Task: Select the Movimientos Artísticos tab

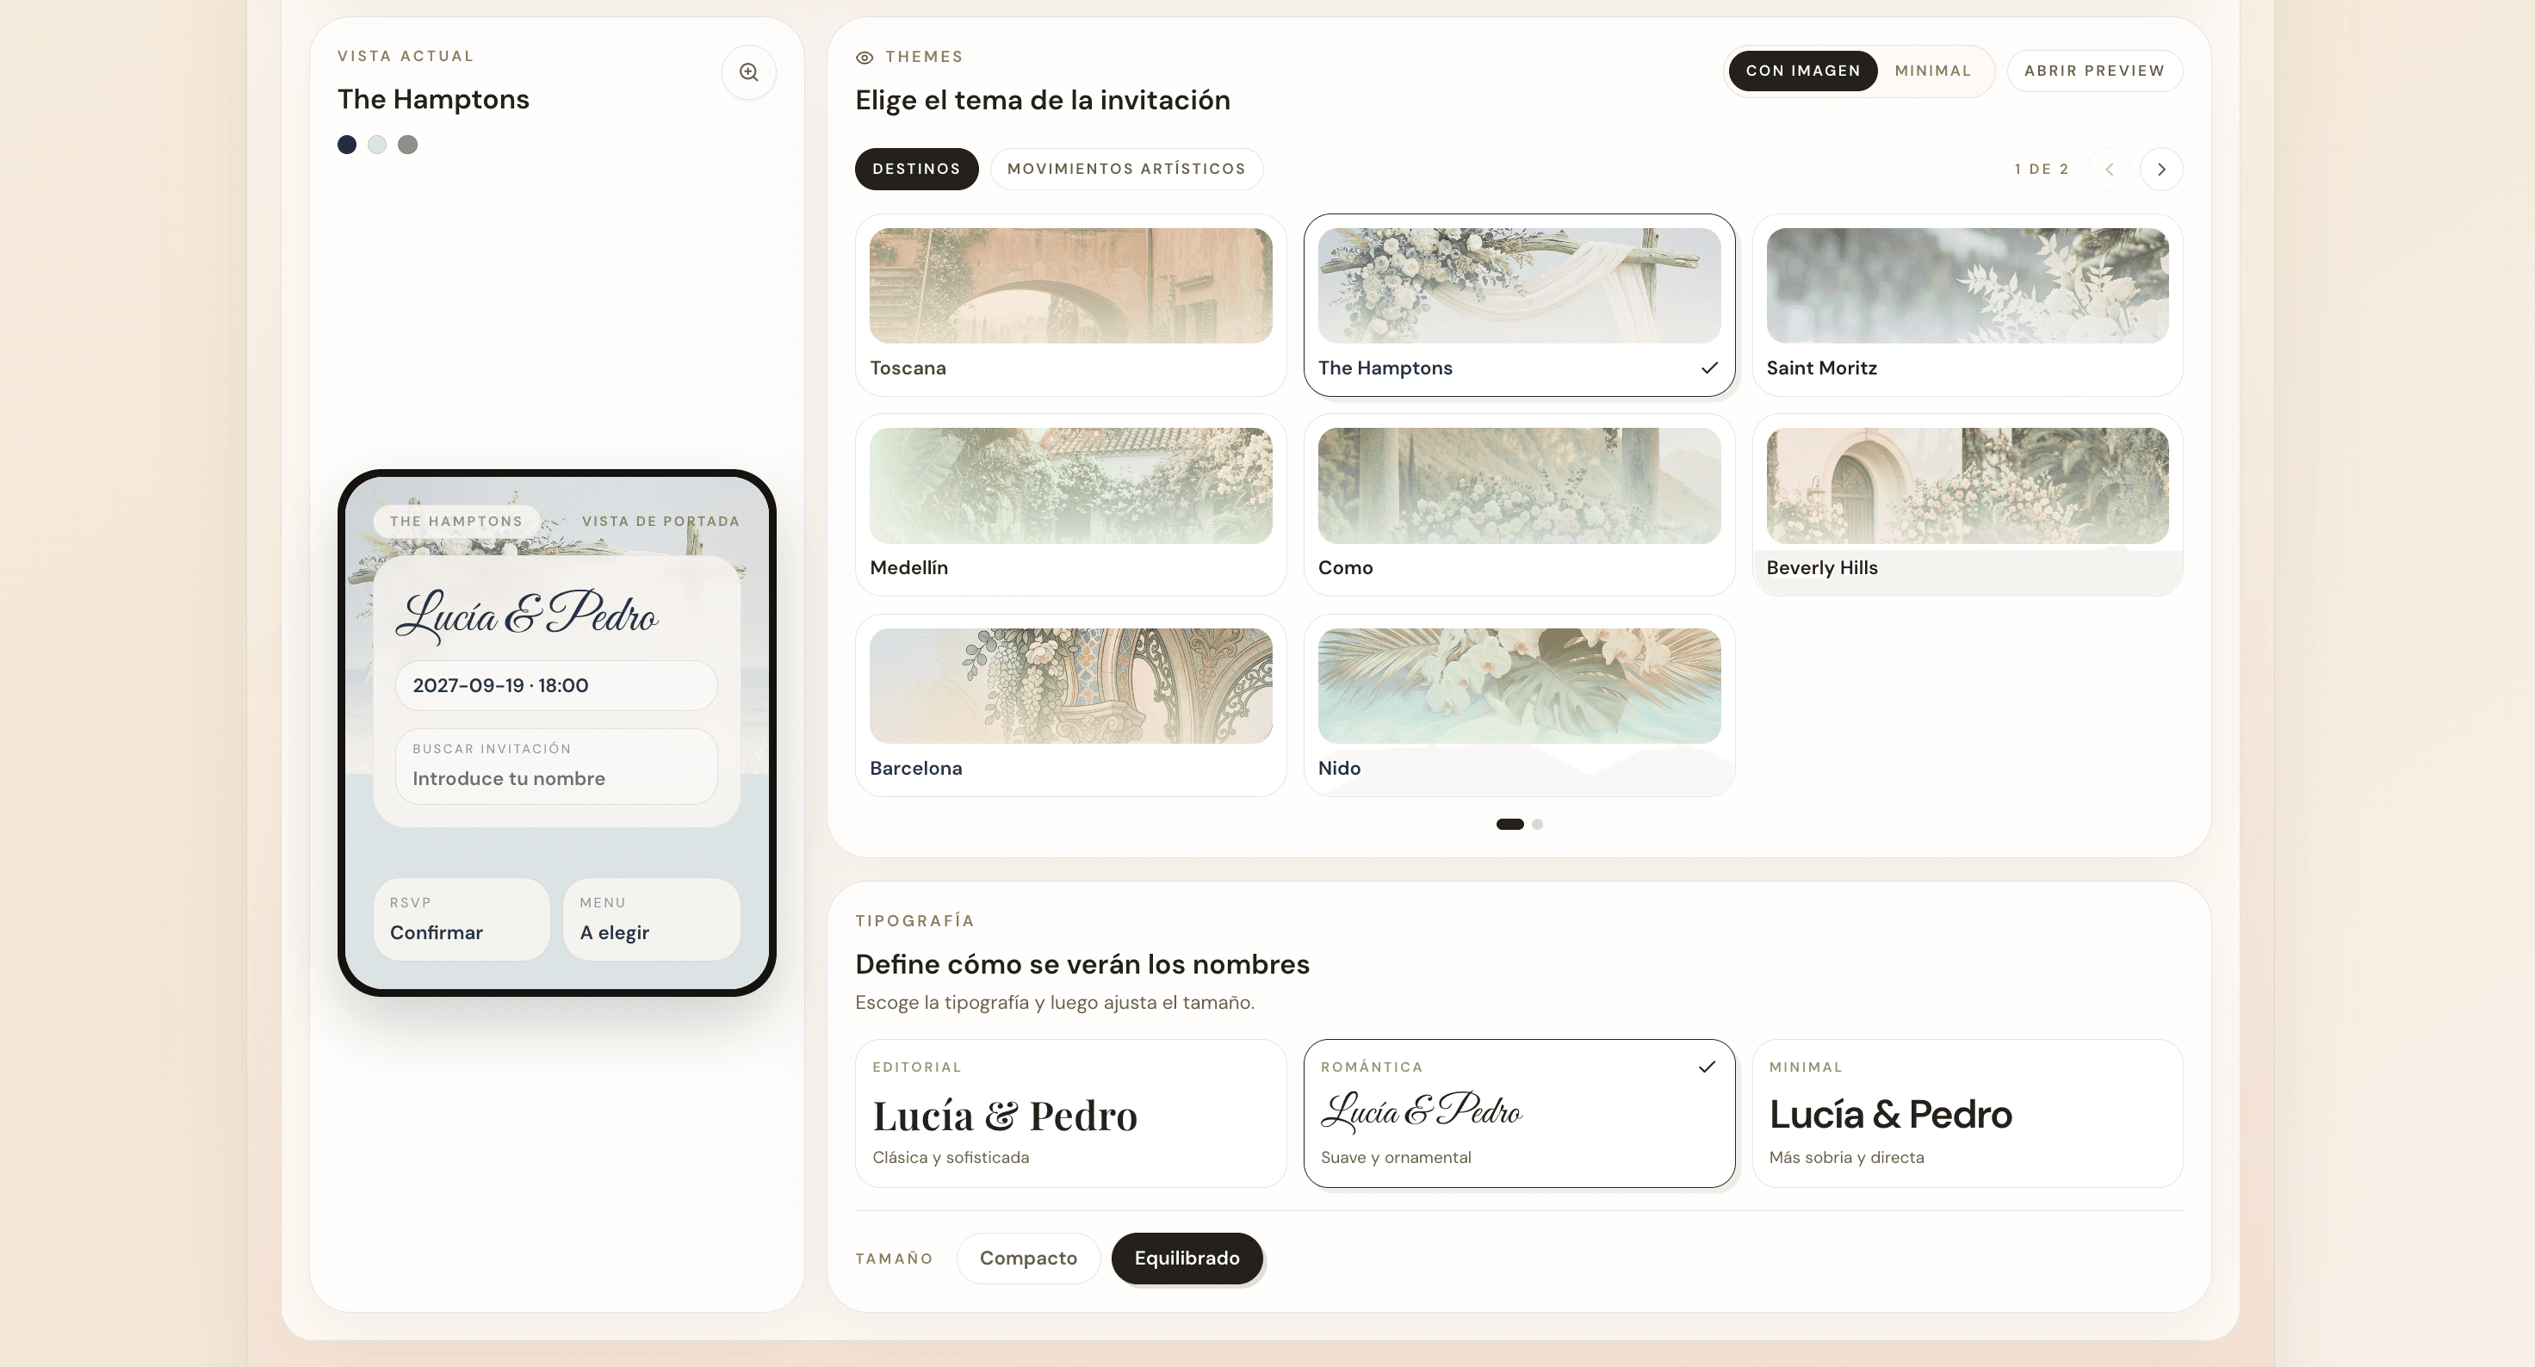Action: 1125,170
